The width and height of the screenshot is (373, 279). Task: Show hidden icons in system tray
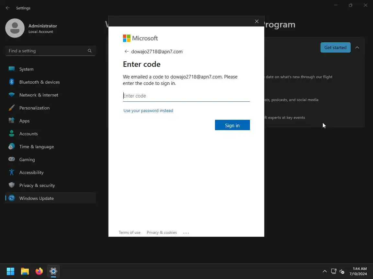pos(324,271)
